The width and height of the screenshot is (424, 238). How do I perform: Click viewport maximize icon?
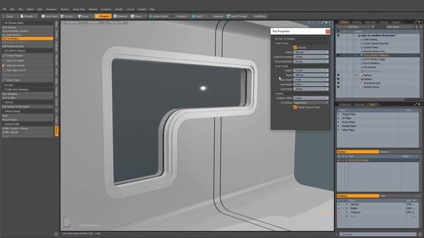tap(323, 22)
